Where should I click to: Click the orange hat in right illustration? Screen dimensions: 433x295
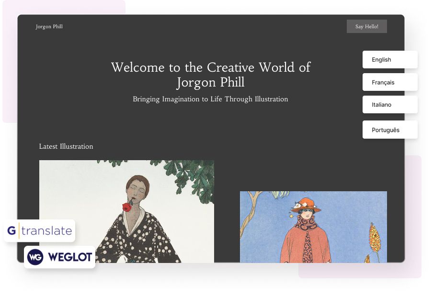click(306, 204)
